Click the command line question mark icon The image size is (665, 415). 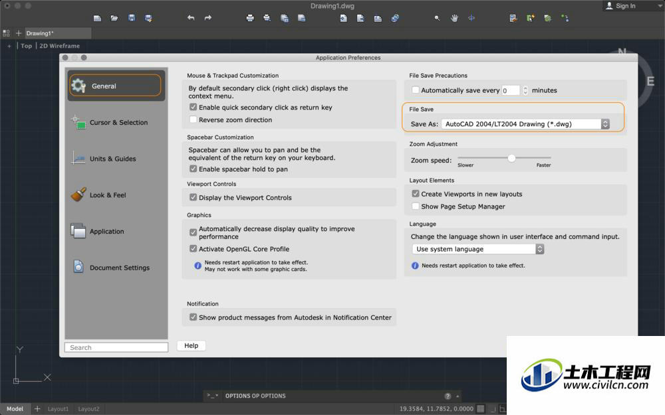pyautogui.click(x=448, y=396)
